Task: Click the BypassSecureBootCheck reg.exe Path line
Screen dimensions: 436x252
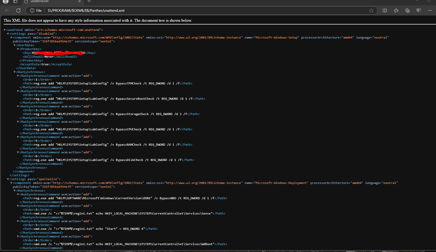Action: [114, 99]
